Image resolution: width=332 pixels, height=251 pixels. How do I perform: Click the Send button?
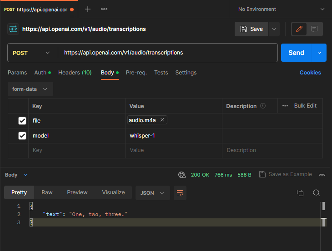pos(296,53)
